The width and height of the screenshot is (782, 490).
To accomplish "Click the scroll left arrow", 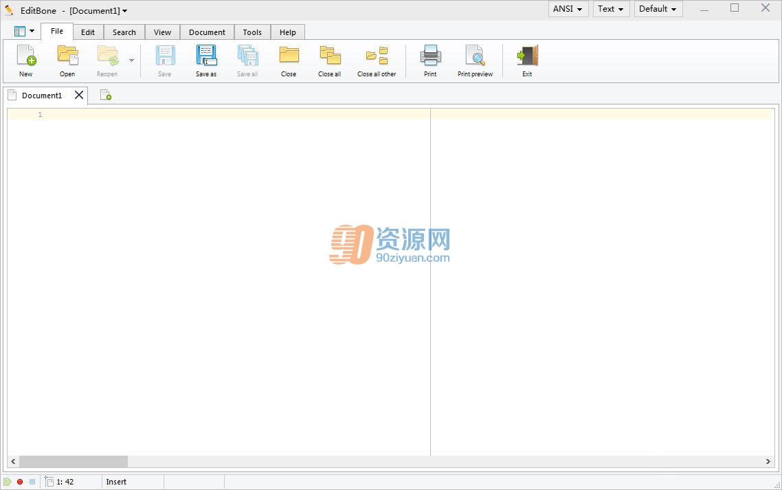I will coord(13,462).
